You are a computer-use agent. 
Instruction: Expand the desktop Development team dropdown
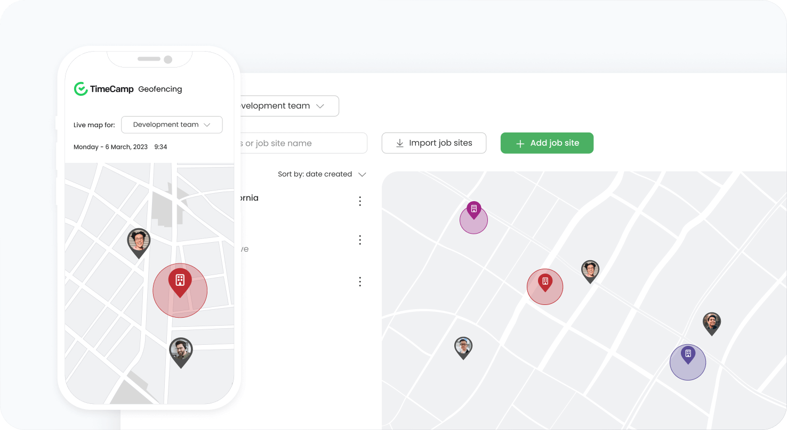pos(288,106)
